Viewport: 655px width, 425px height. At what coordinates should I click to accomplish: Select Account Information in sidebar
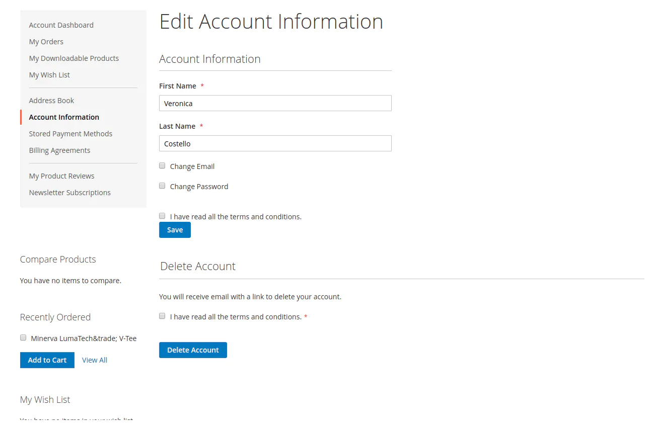(63, 117)
